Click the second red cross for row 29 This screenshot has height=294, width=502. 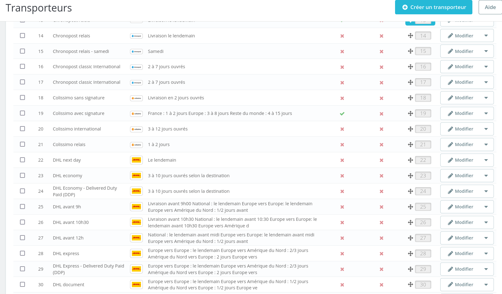381,269
